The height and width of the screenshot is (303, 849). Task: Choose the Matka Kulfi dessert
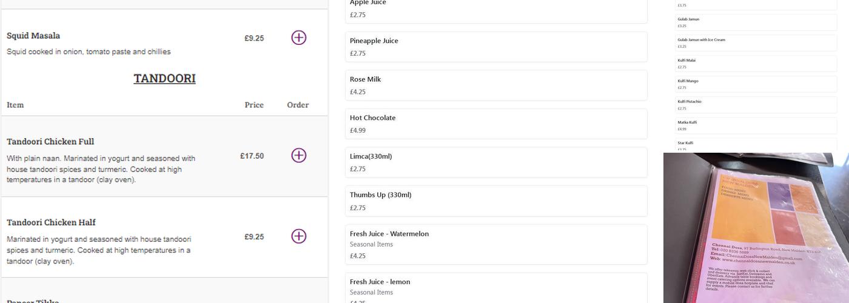point(756,125)
